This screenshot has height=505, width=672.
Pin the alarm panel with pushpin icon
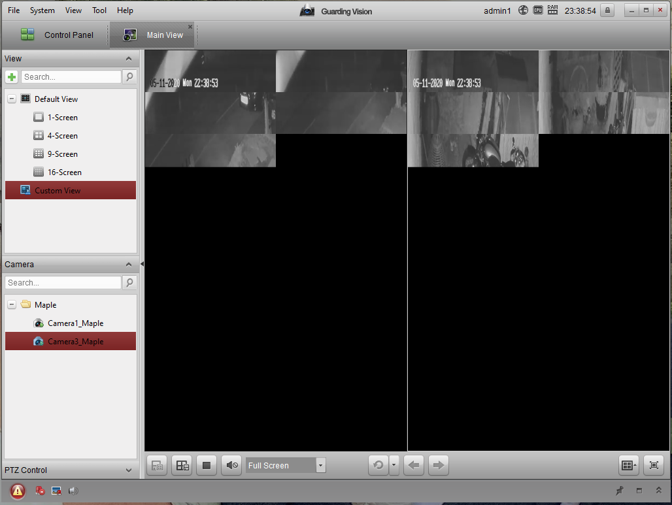pos(620,491)
